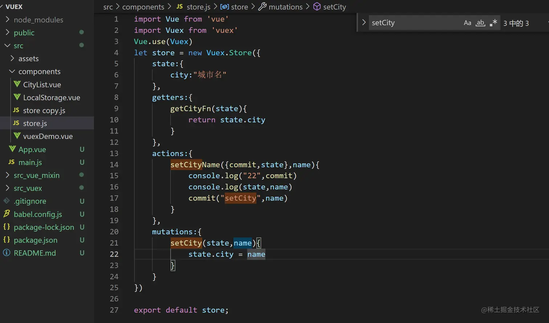Image resolution: width=549 pixels, height=323 pixels.
Task: Expand the assets folder
Action: (x=12, y=58)
